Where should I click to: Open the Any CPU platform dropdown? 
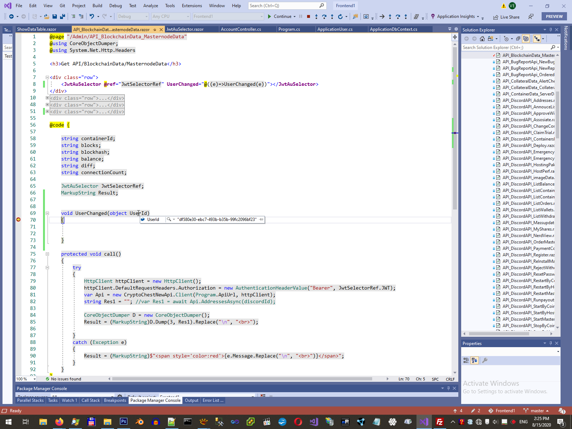pos(171,16)
